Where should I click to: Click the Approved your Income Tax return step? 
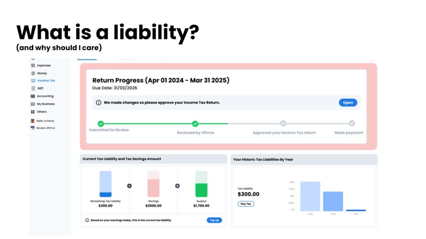tap(283, 123)
